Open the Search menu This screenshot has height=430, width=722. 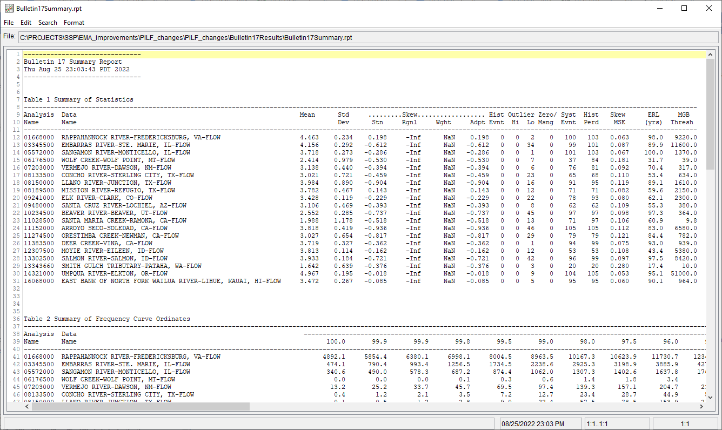pos(48,23)
